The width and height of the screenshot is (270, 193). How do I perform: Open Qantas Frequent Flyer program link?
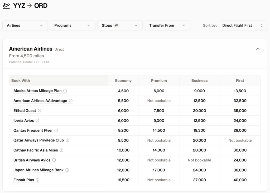click(x=33, y=130)
